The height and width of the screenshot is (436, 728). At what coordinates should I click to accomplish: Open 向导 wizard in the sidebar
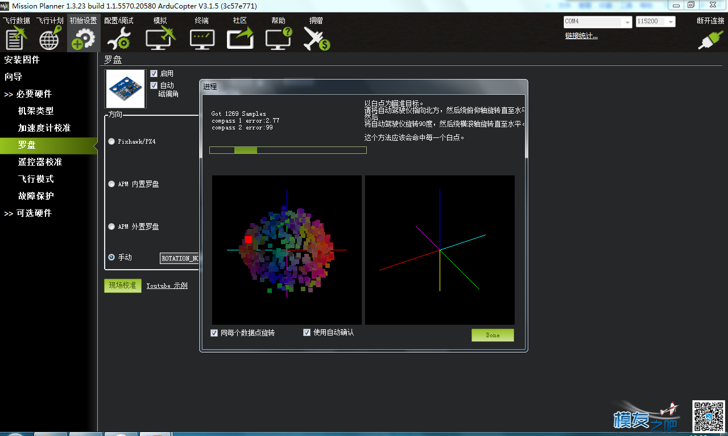click(x=13, y=77)
